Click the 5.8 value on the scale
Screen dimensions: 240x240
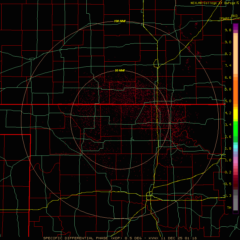tap(228, 89)
